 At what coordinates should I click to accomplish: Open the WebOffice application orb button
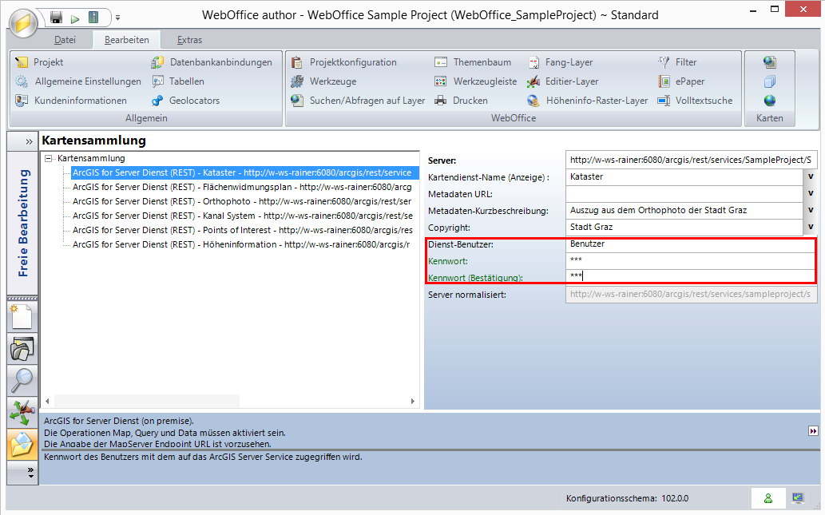[23, 22]
